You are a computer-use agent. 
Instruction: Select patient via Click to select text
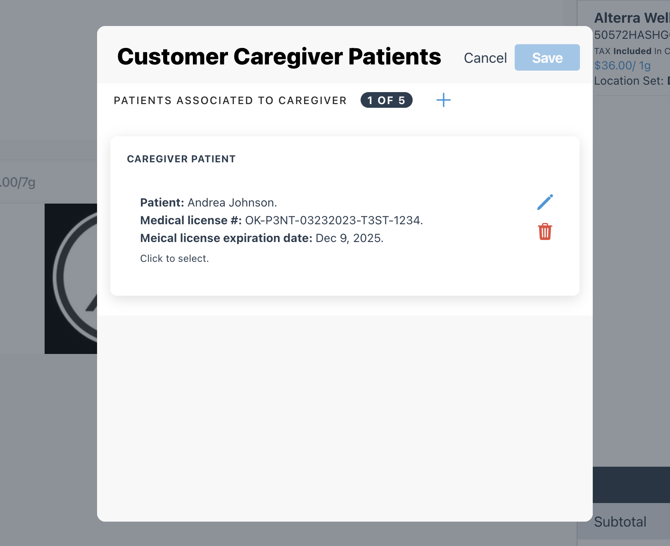[x=174, y=259]
